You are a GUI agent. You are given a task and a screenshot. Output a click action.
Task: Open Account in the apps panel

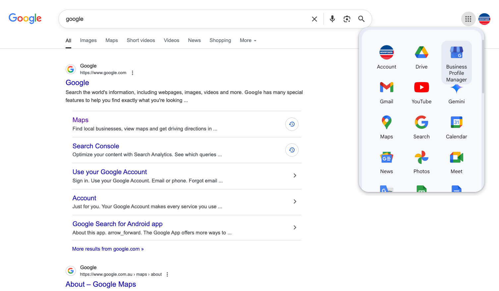pos(386,58)
